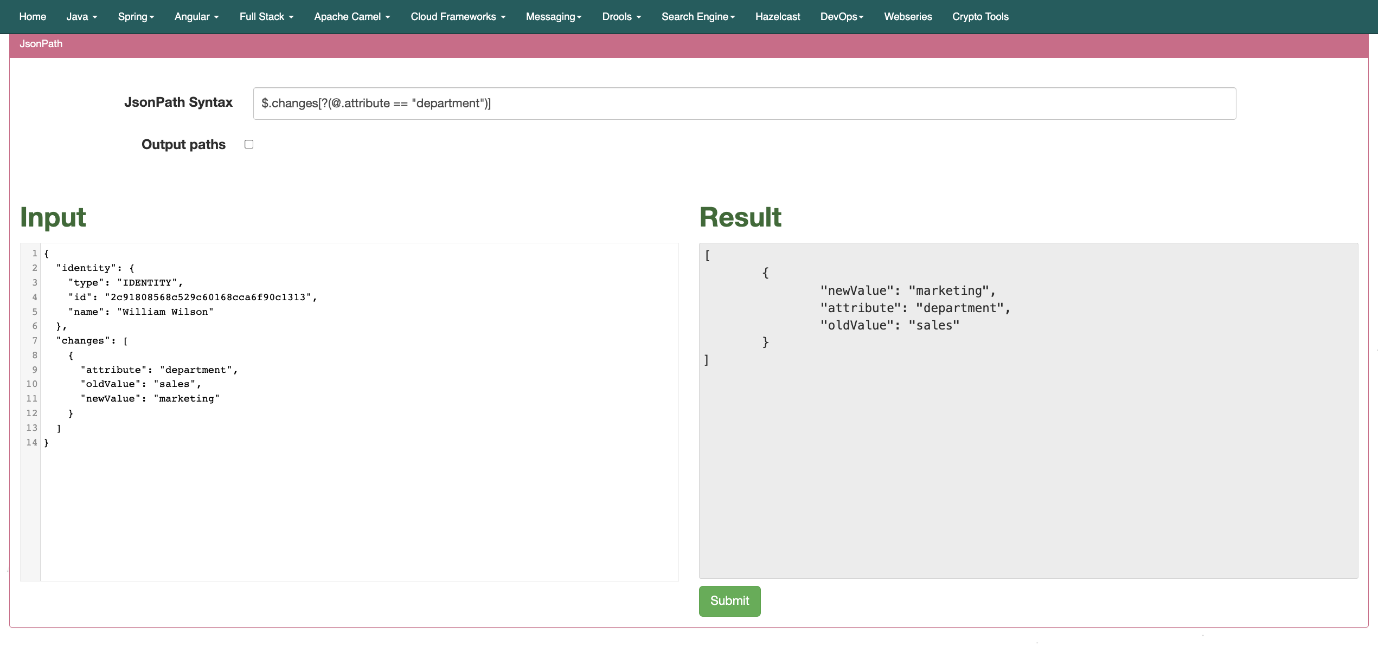The height and width of the screenshot is (646, 1378).
Task: Go to the Hazelcast page
Action: (778, 17)
